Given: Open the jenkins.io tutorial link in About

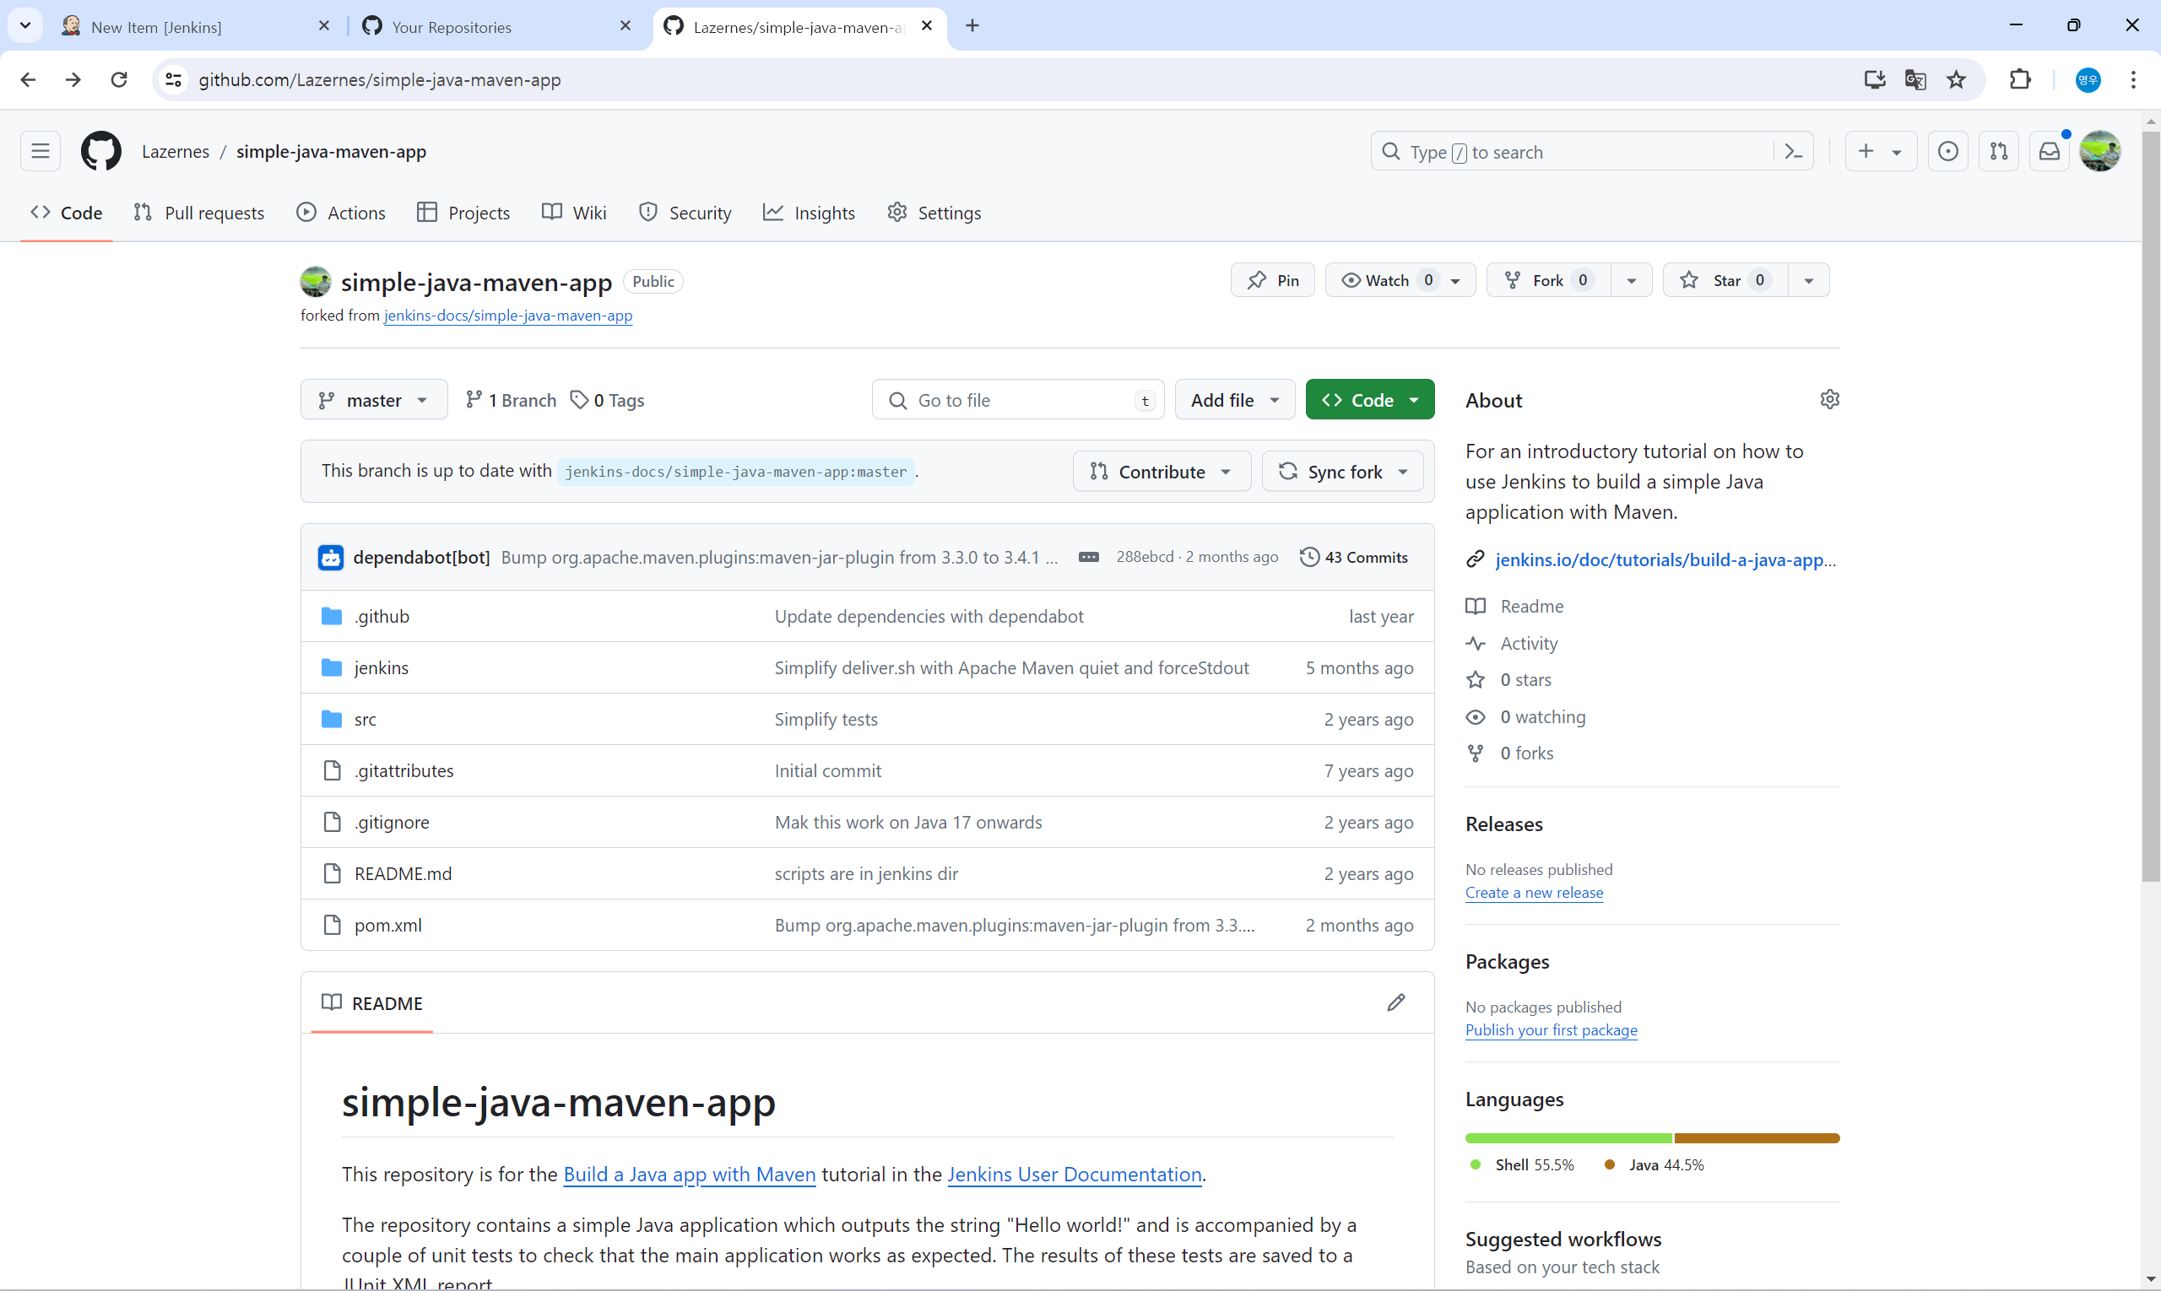Looking at the screenshot, I should (x=1665, y=559).
